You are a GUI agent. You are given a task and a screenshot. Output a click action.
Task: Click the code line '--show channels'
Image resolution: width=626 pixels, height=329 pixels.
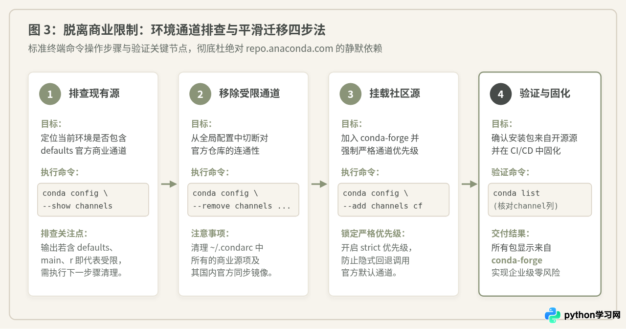click(77, 206)
